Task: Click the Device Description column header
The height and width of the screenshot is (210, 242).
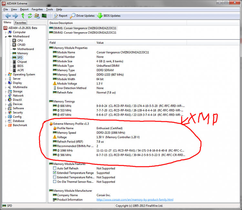Action: point(117,23)
